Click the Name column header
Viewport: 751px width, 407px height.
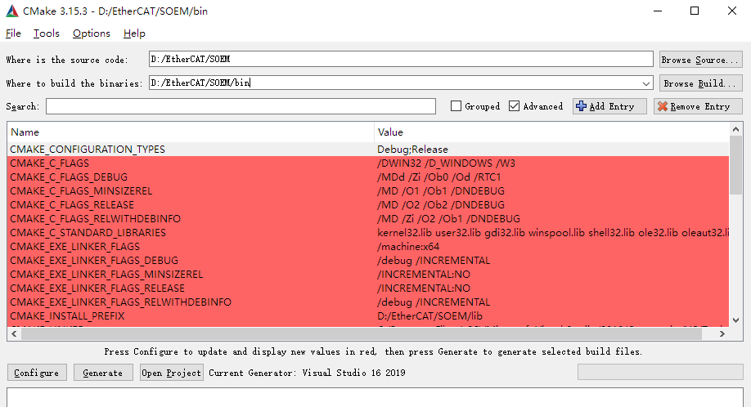191,132
